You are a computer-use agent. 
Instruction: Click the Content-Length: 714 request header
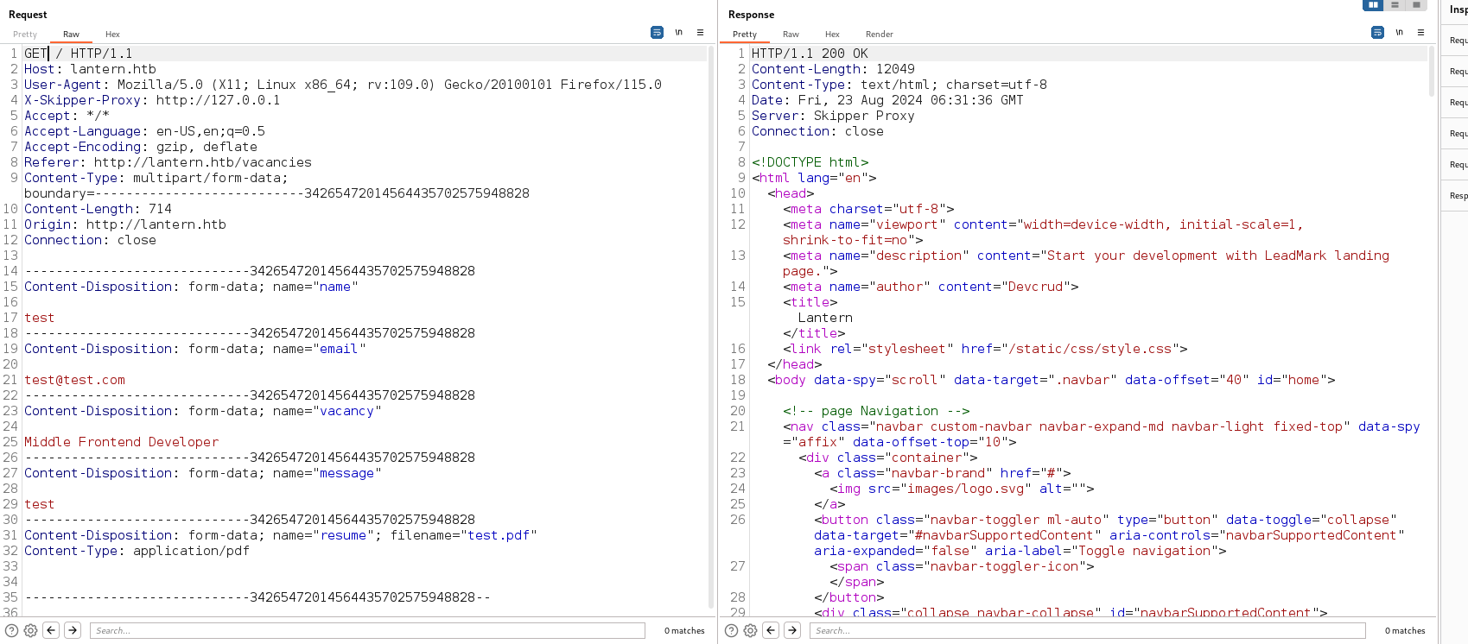pos(98,209)
